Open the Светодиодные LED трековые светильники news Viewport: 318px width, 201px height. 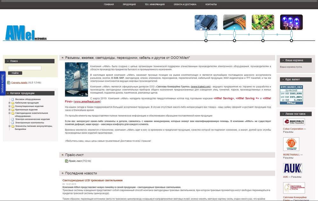tap(93, 180)
